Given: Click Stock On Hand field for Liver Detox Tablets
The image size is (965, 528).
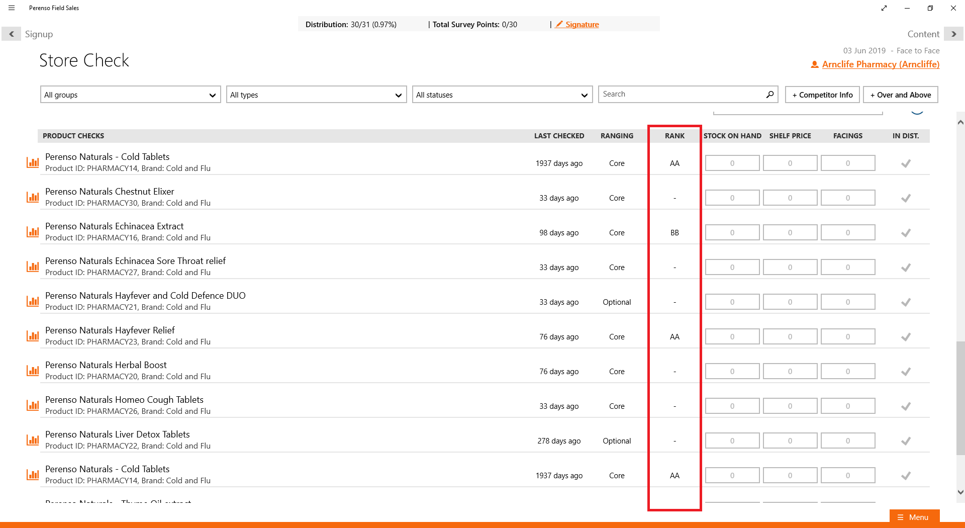Looking at the screenshot, I should pos(732,441).
